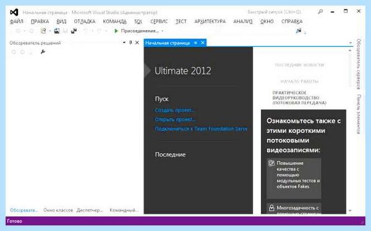Click the Open File toolbar icon
Viewport: 371px width, 231px height.
point(57,31)
